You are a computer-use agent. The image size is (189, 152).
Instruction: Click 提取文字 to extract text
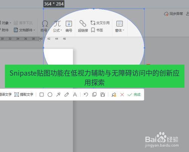tap(24, 95)
